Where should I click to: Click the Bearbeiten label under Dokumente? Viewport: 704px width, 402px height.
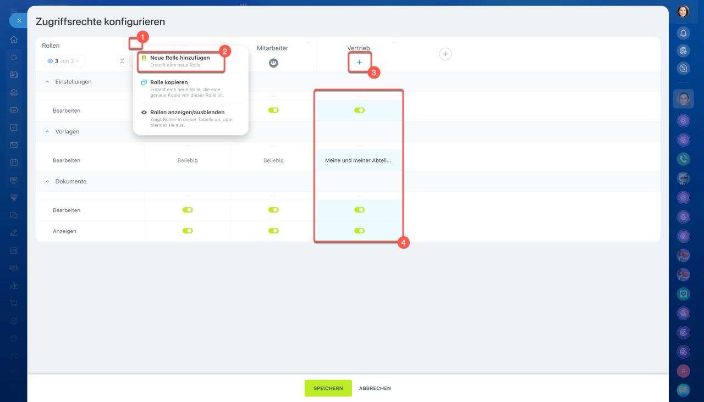coord(67,210)
